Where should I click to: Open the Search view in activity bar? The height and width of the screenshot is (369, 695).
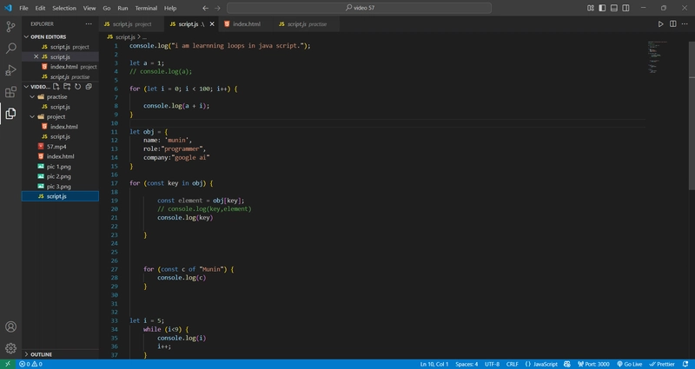point(10,48)
